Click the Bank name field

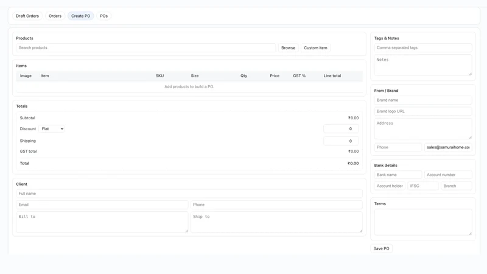pyautogui.click(x=398, y=175)
